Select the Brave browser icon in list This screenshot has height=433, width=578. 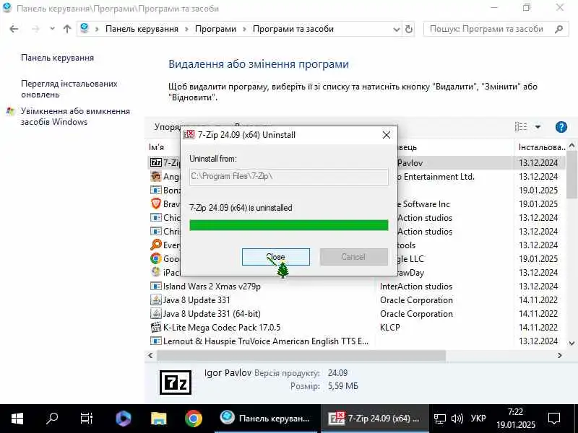(x=156, y=204)
